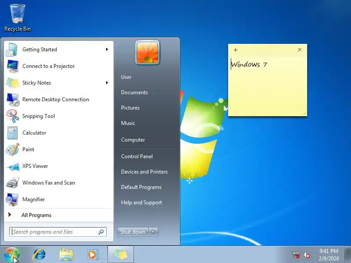This screenshot has width=351, height=263.
Task: Open Documents from Start menu
Action: (x=134, y=92)
